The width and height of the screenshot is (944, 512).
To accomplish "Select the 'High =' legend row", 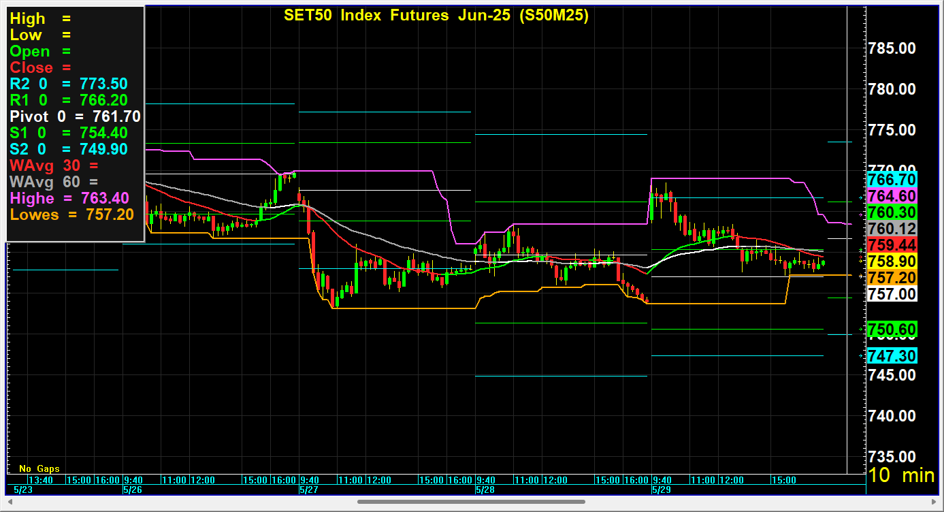I will pos(40,18).
